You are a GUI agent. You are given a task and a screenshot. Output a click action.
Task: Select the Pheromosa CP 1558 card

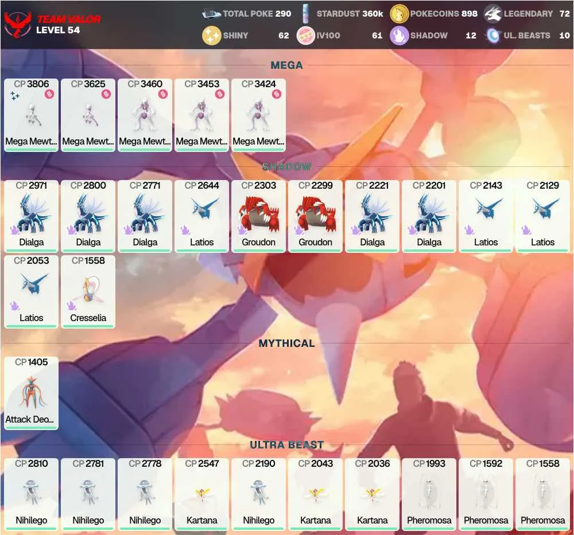tap(542, 494)
